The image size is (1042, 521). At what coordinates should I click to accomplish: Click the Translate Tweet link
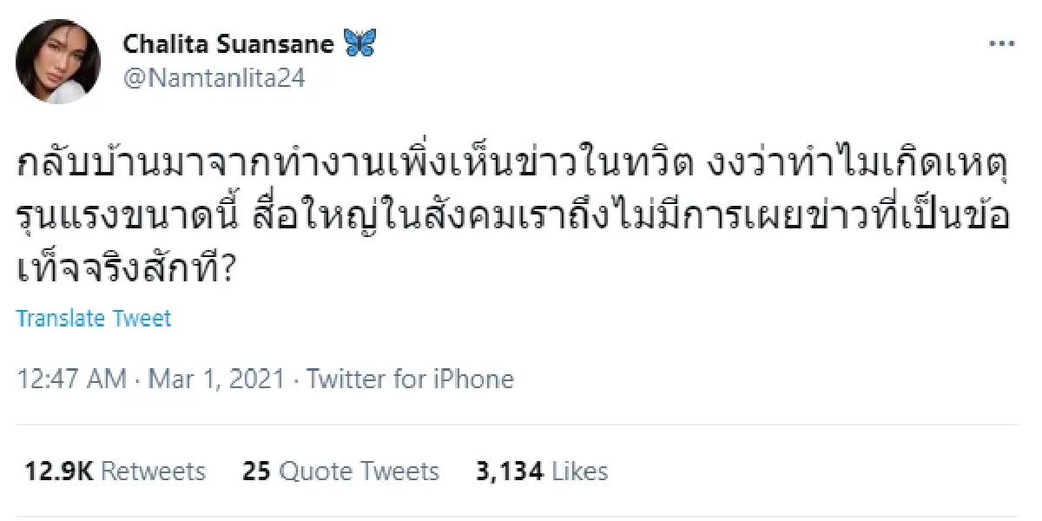(94, 318)
